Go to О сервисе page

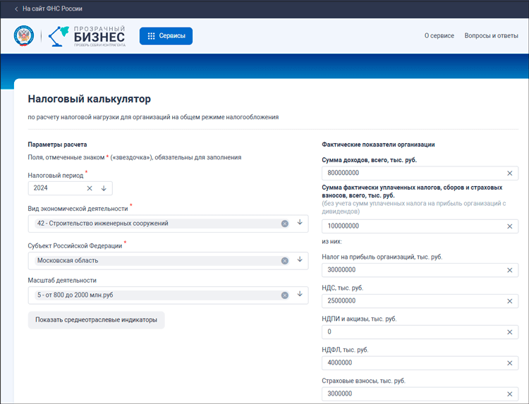pyautogui.click(x=439, y=36)
